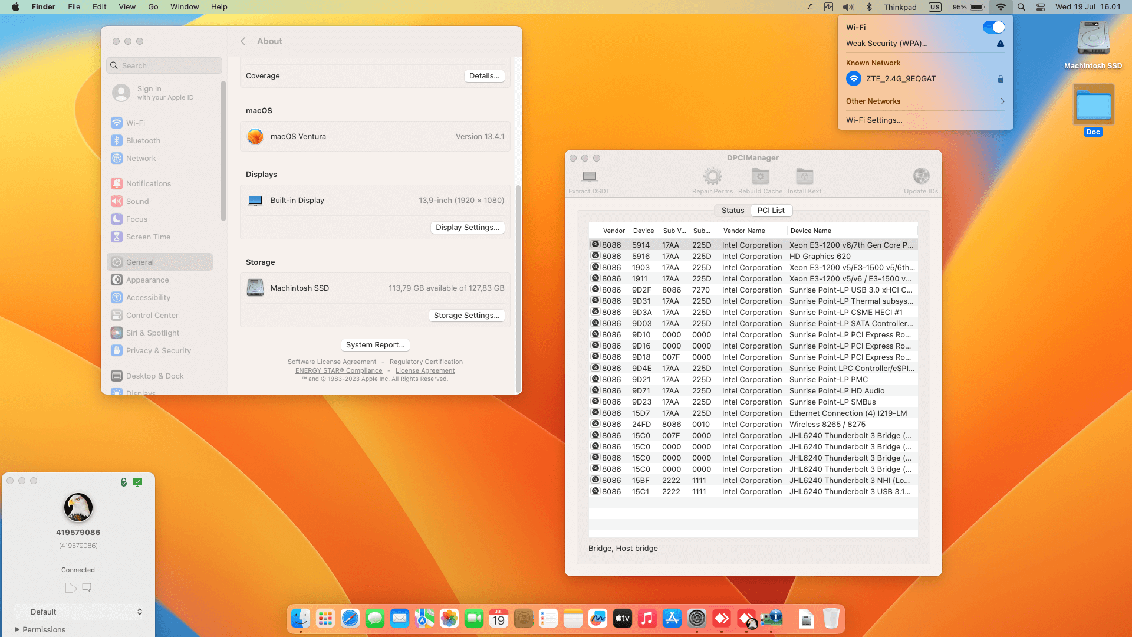Viewport: 1132px width, 637px height.
Task: Turn off the Wi-Fi toggle switch
Action: click(993, 27)
